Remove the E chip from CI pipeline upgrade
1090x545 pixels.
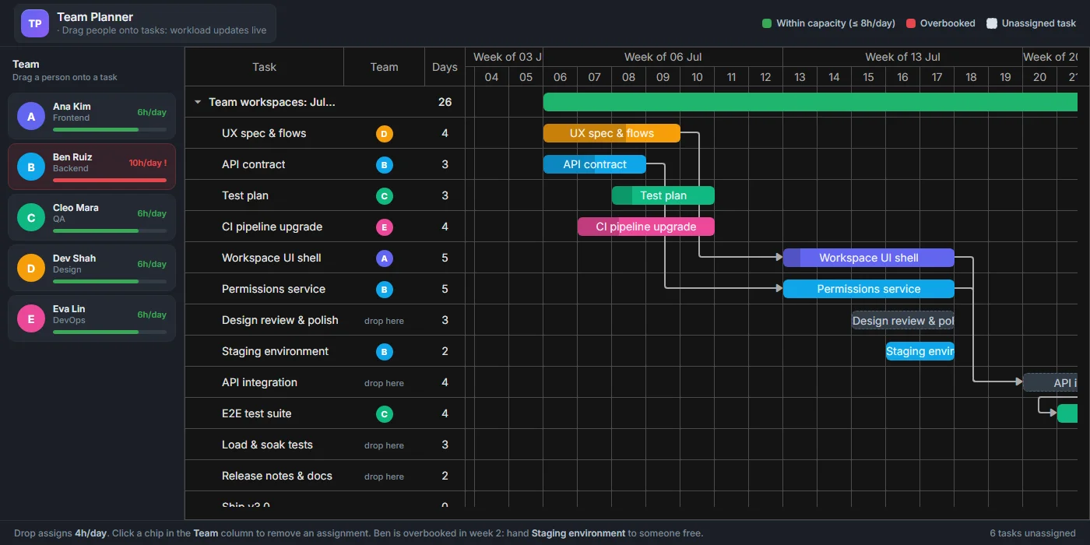[x=384, y=227]
